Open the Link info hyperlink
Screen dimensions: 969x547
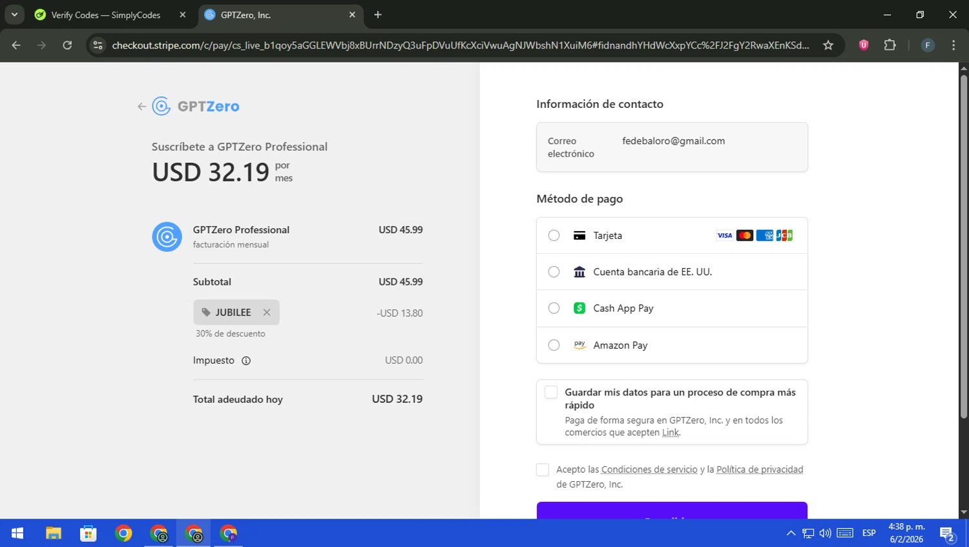pos(671,433)
